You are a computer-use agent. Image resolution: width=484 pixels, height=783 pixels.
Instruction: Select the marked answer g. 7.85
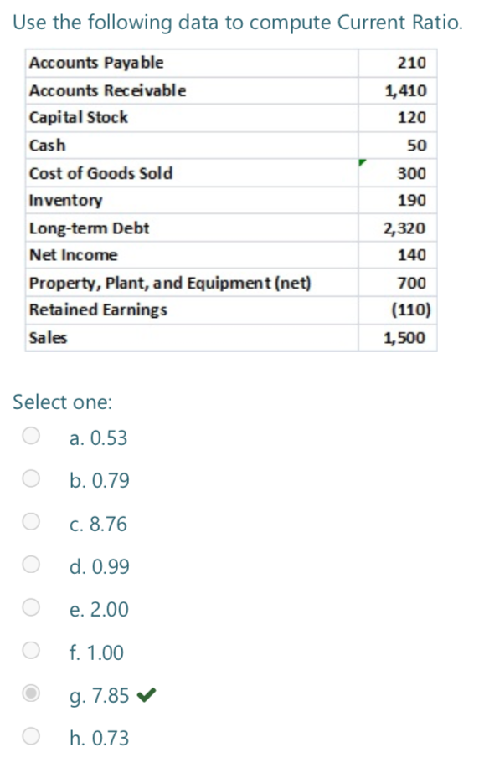point(30,693)
